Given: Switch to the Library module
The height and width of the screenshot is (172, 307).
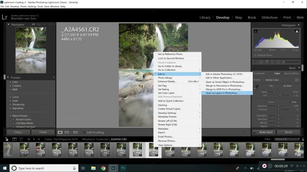Looking at the screenshot, I should pyautogui.click(x=205, y=18).
